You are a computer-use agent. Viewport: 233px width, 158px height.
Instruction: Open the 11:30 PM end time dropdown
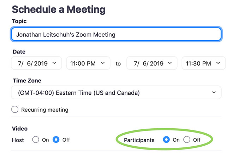(204, 63)
